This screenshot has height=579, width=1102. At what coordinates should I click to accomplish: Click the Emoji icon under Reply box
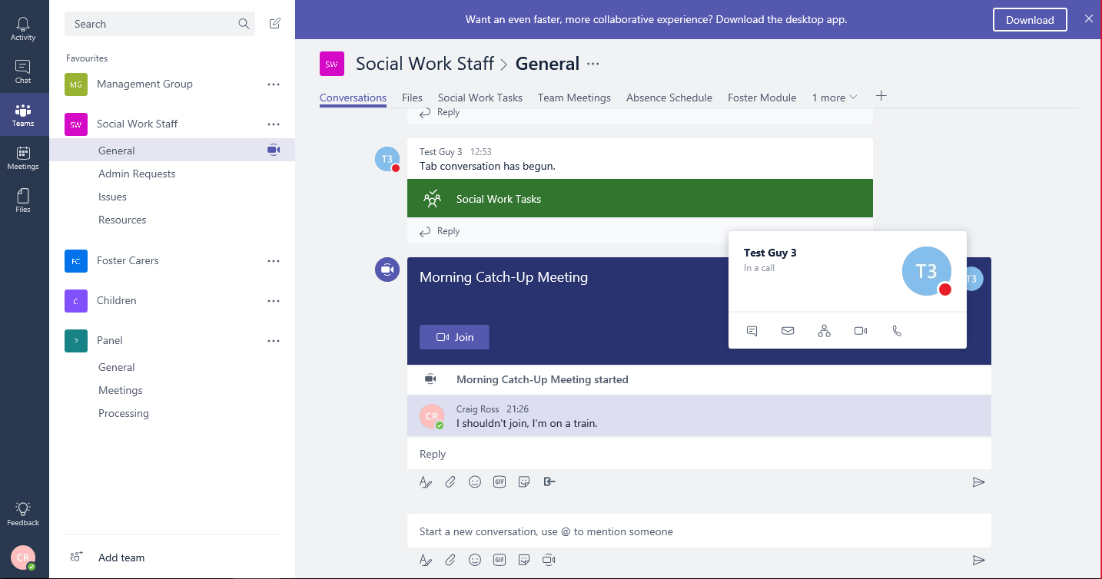(x=475, y=482)
